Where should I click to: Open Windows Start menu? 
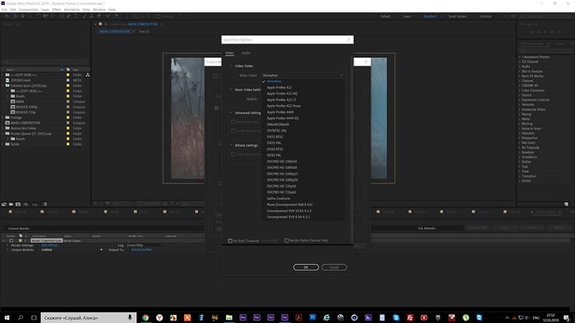coord(7,317)
